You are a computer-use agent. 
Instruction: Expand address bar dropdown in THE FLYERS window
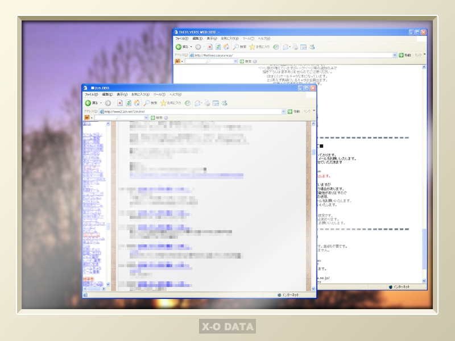pos(395,55)
